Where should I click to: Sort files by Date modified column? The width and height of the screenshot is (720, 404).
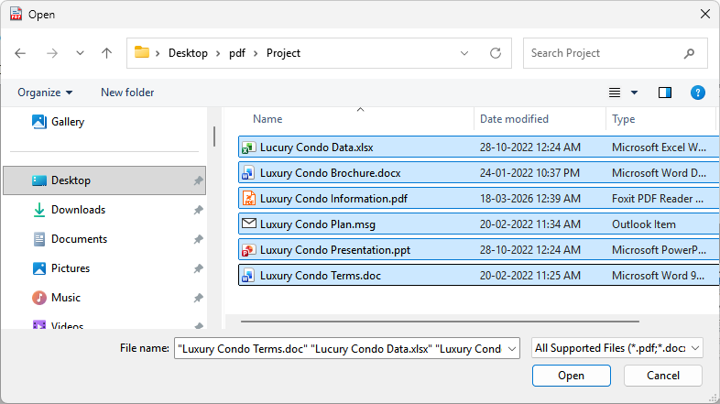[x=515, y=119]
